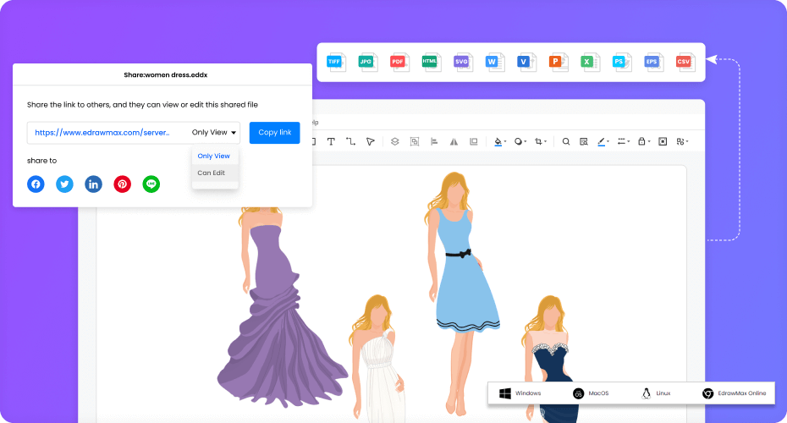Select the MacOS platform option
The width and height of the screenshot is (787, 423).
point(591,393)
